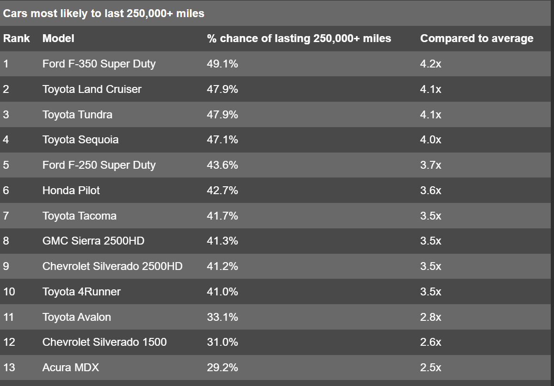This screenshot has width=554, height=386.
Task: Click the Toyota Sequoia model cell
Action: (80, 140)
